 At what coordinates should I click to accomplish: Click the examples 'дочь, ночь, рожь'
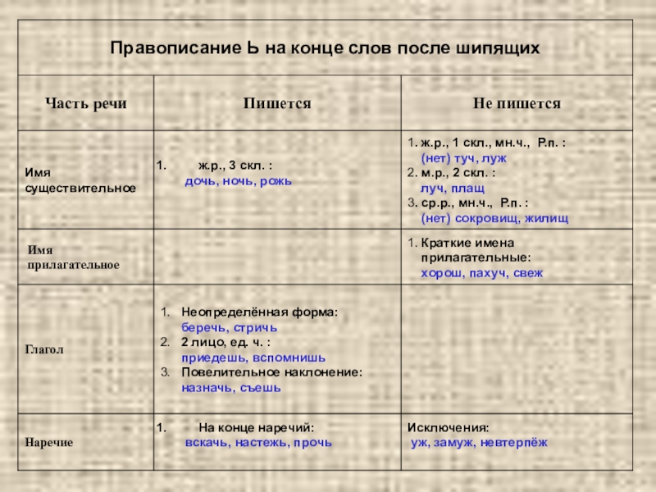[238, 181]
